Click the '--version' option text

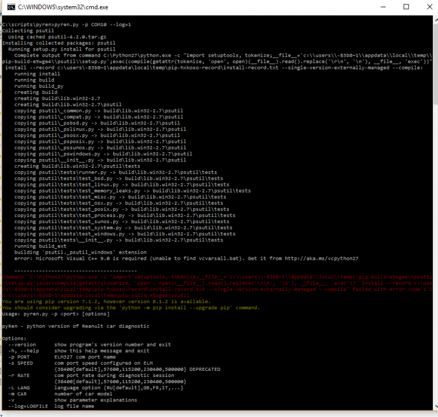[22, 345]
